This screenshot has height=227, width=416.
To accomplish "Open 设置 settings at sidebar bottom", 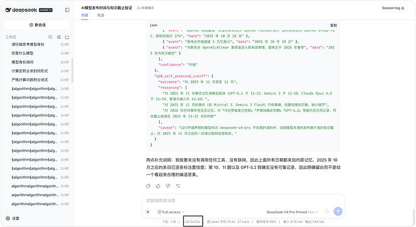I will coord(13,218).
